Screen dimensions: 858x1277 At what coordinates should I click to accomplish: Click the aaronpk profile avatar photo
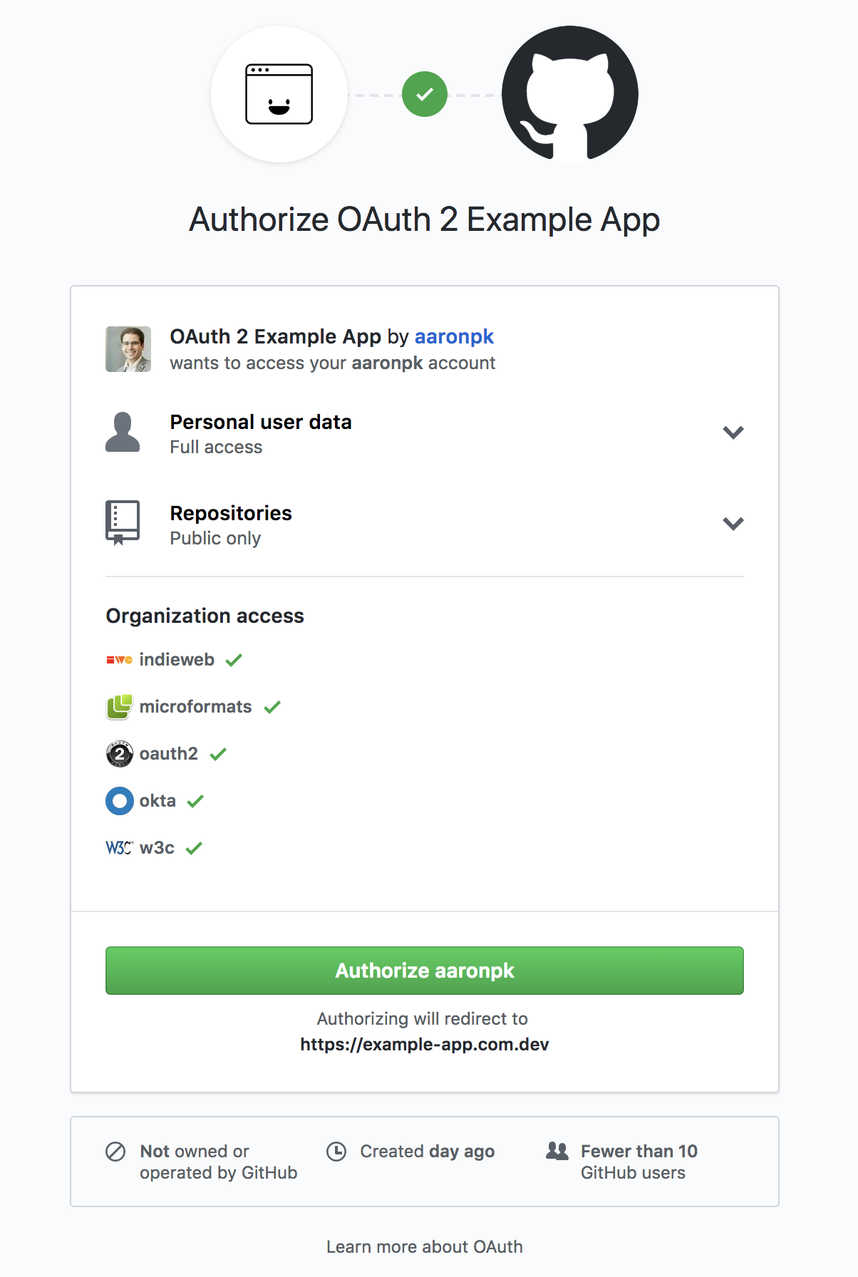[128, 348]
